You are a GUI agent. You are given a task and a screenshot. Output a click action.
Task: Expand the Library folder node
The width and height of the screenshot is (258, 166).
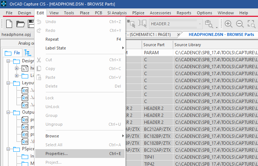tap(16, 76)
